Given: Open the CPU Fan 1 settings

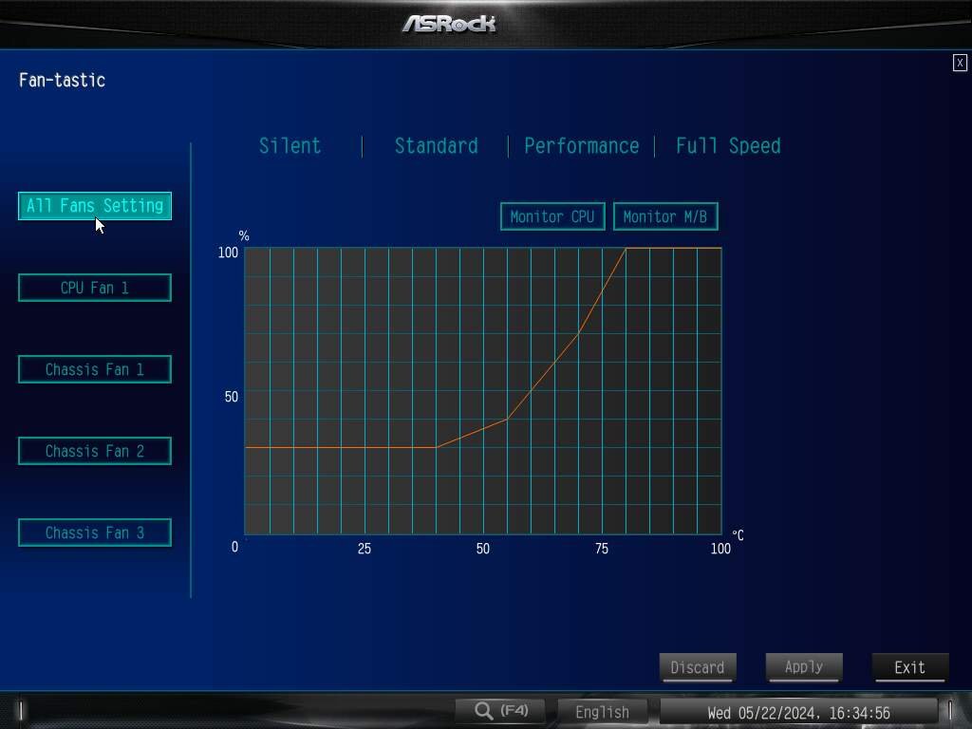Looking at the screenshot, I should click(x=95, y=288).
